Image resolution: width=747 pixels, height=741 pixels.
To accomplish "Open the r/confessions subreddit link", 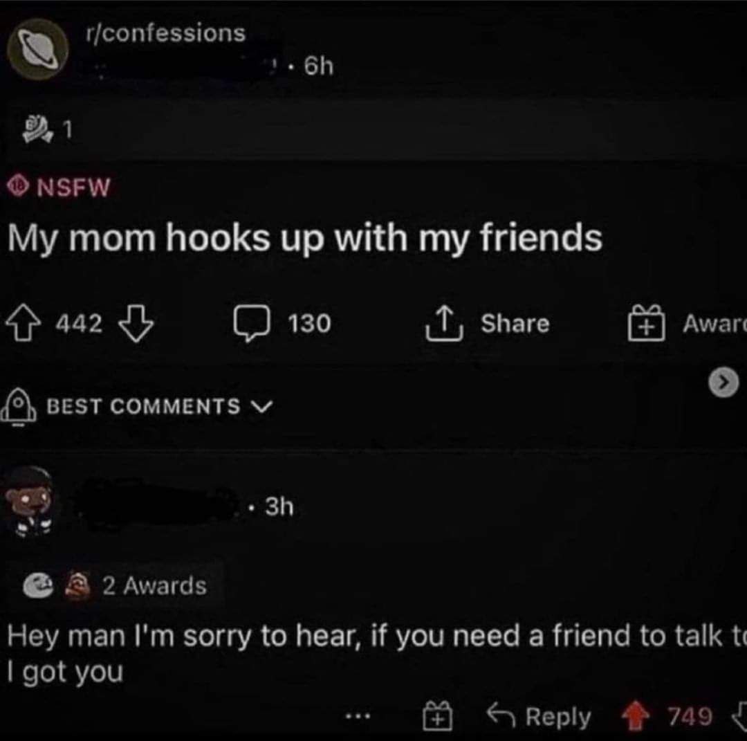I will [x=166, y=33].
